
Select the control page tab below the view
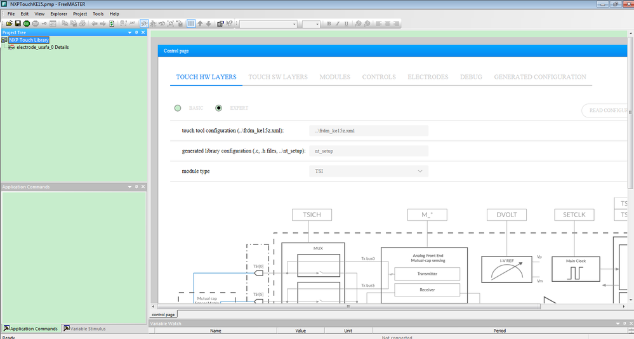click(163, 314)
